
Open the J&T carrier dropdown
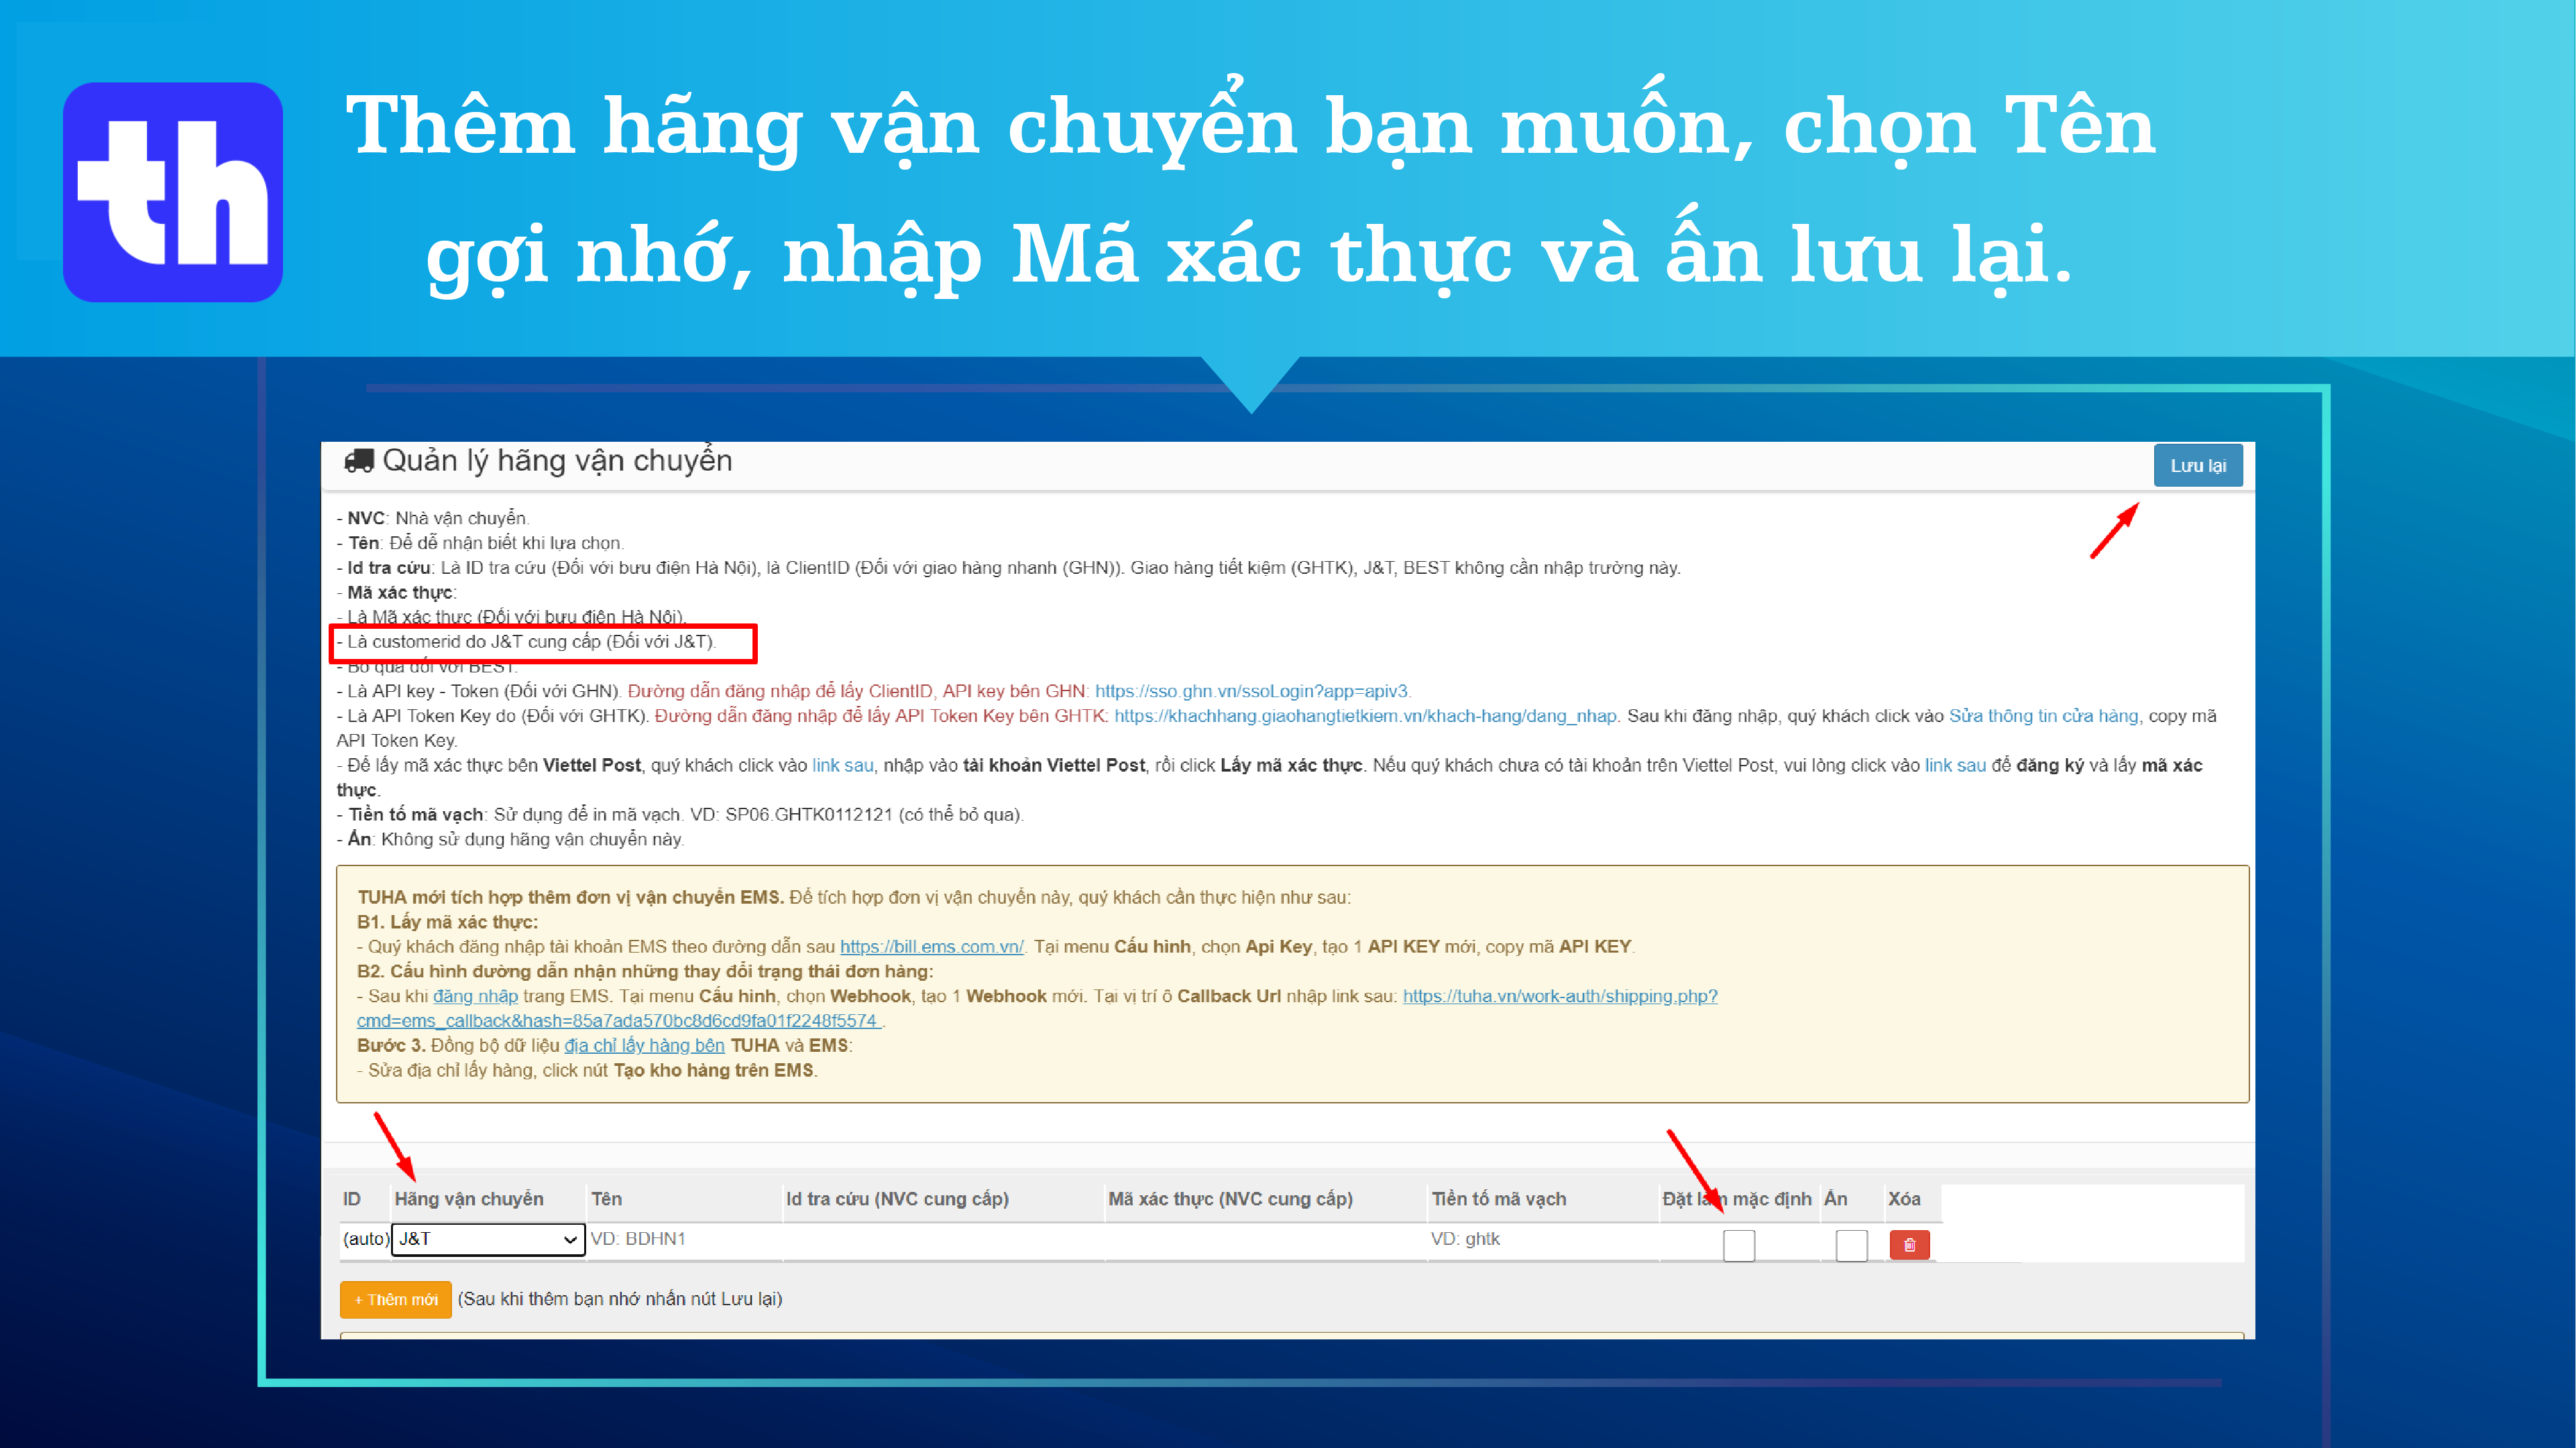487,1239
